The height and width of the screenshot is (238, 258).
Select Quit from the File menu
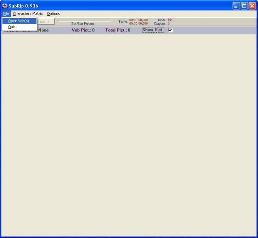point(12,27)
